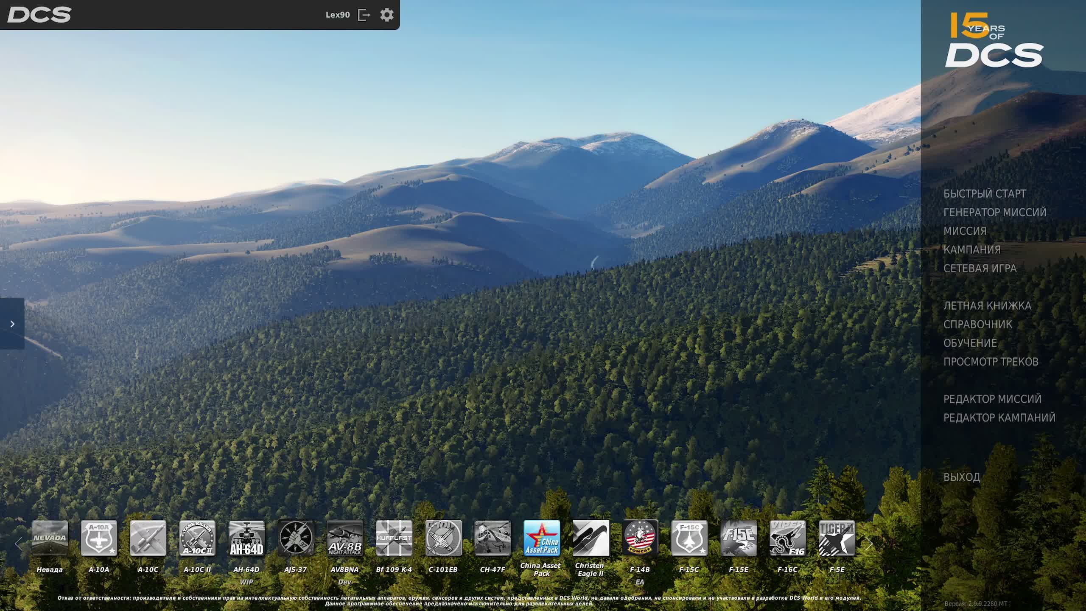Select the China Asset Pack icon
The image size is (1086, 611).
(541, 538)
